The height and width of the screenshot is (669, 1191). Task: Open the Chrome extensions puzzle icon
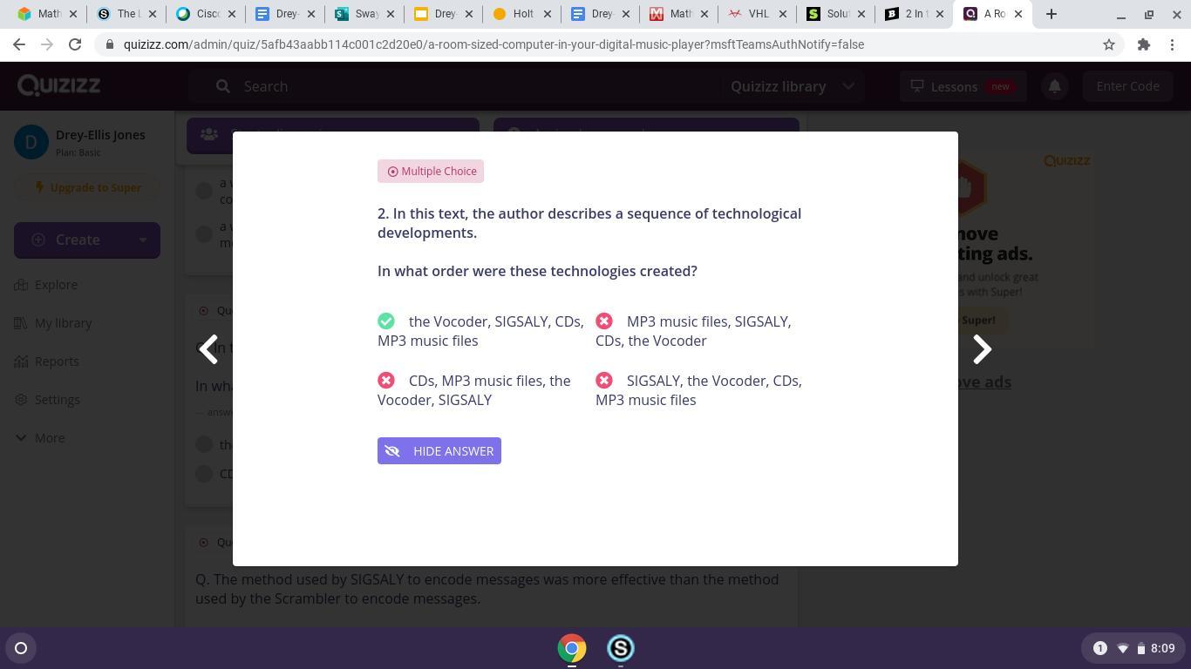pos(1144,44)
